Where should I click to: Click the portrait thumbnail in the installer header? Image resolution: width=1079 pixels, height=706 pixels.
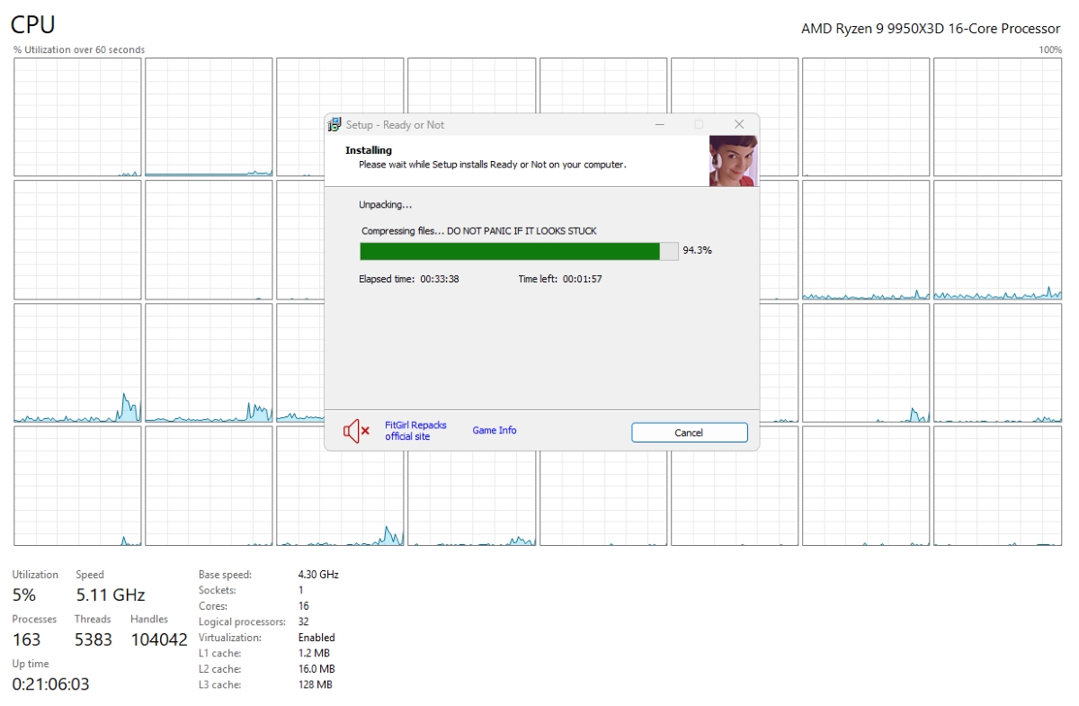point(733,161)
